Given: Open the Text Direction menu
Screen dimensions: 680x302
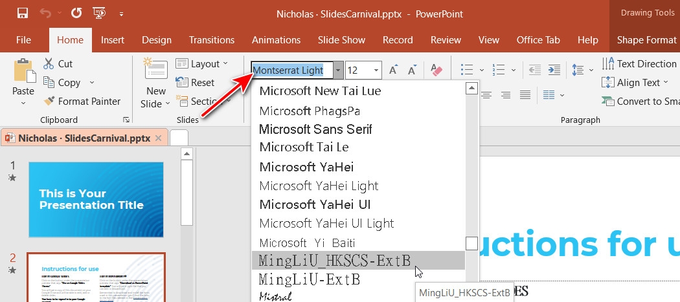Looking at the screenshot, I should [640, 63].
